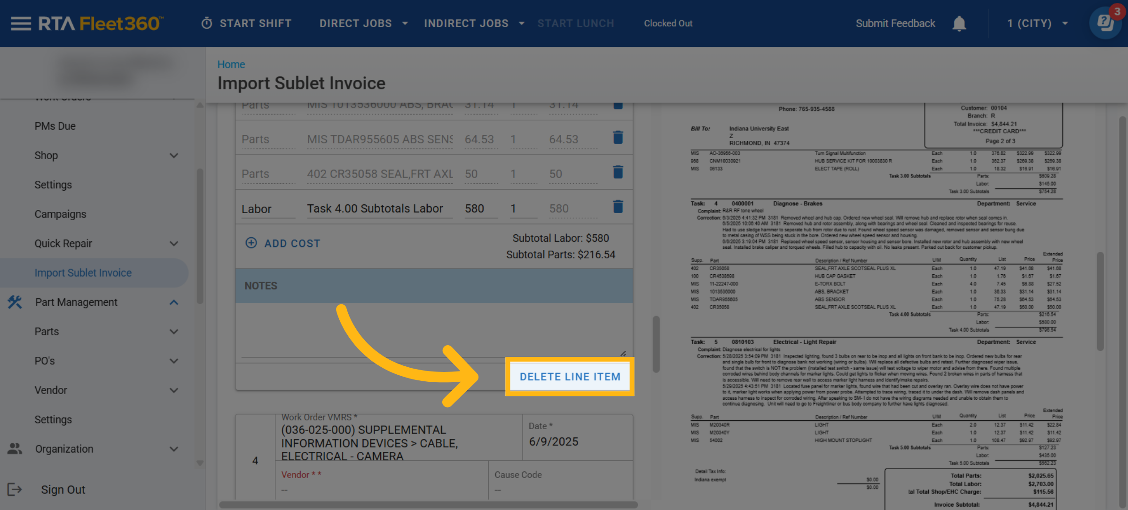1128x510 pixels.
Task: Open the help chat bubble icon
Action: pos(1105,23)
